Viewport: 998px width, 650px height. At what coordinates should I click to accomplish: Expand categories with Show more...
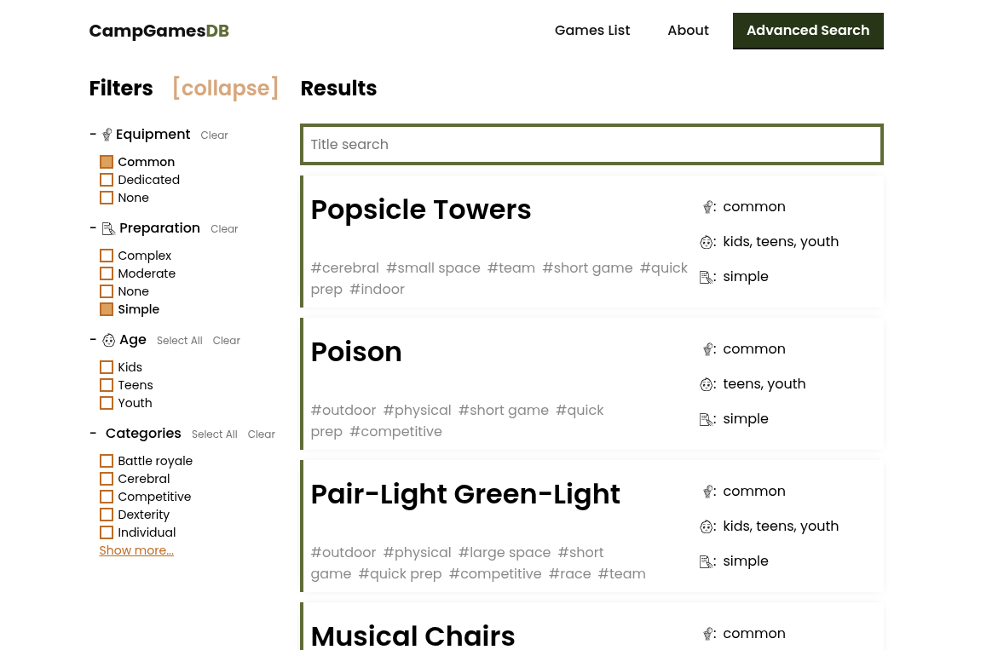click(136, 550)
